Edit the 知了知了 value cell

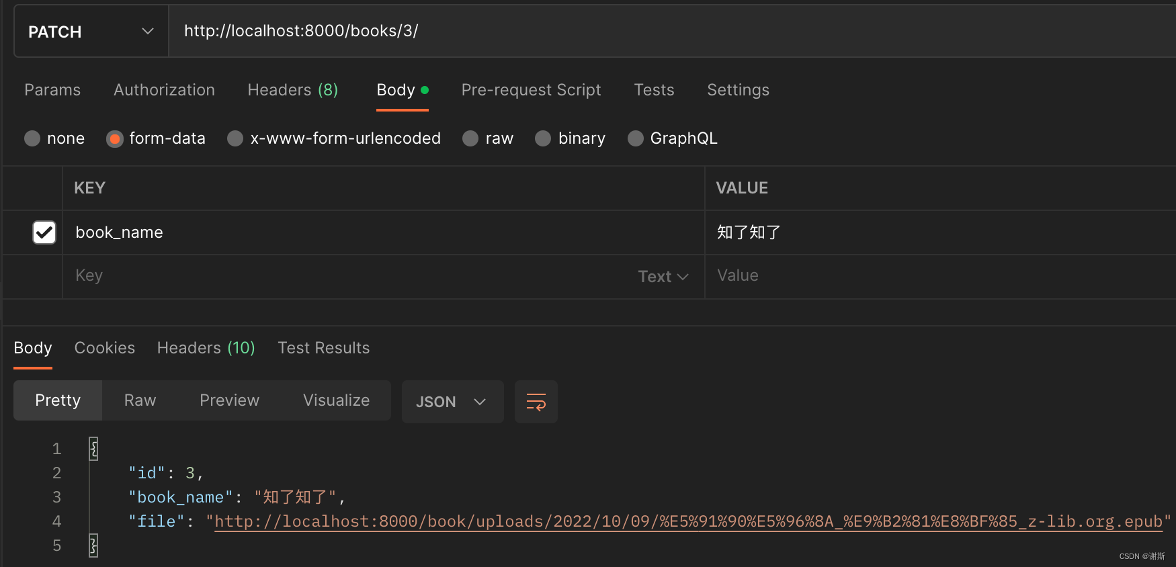click(x=941, y=232)
